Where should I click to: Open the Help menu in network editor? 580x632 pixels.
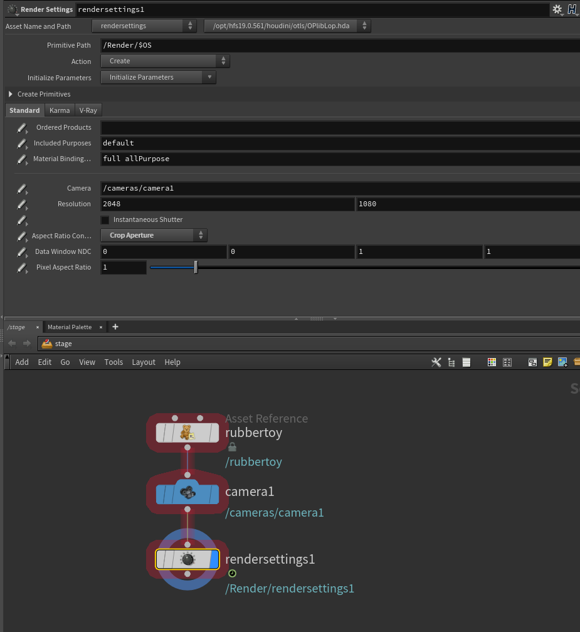click(x=172, y=362)
